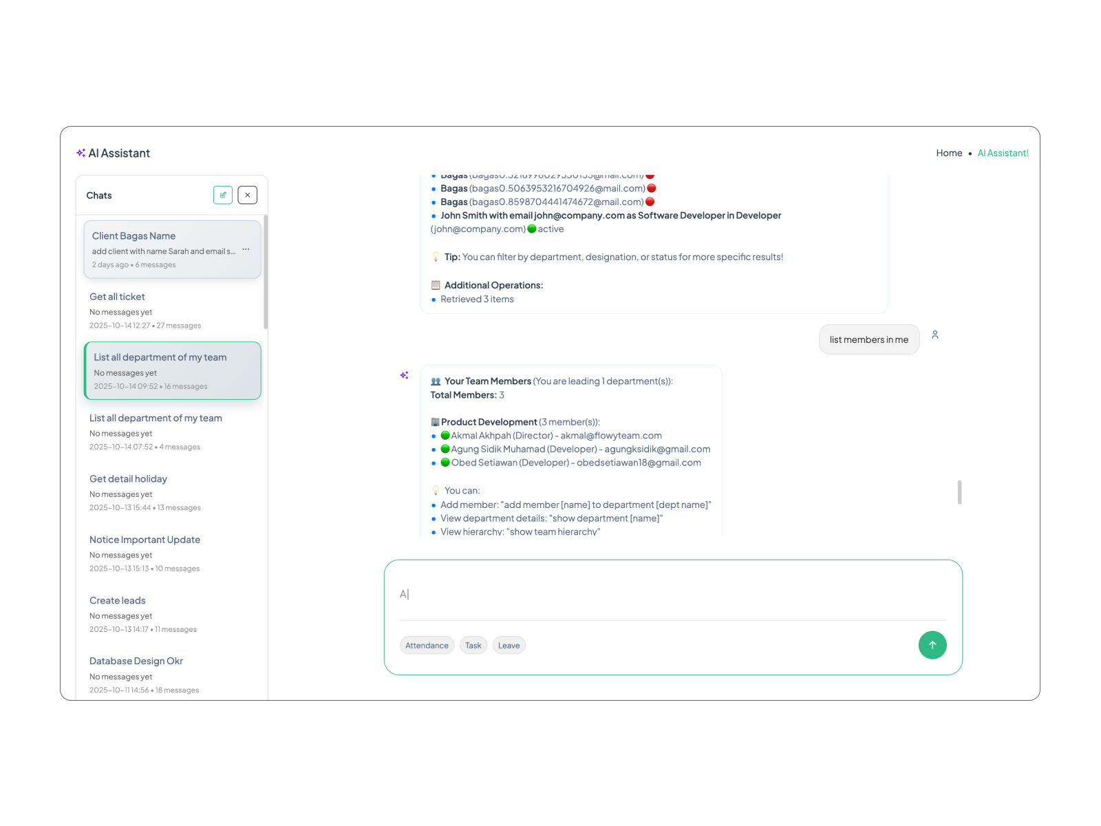Viewport: 1101px width, 826px height.
Task: Open the Client Bagas Name options menu
Action: (x=246, y=250)
